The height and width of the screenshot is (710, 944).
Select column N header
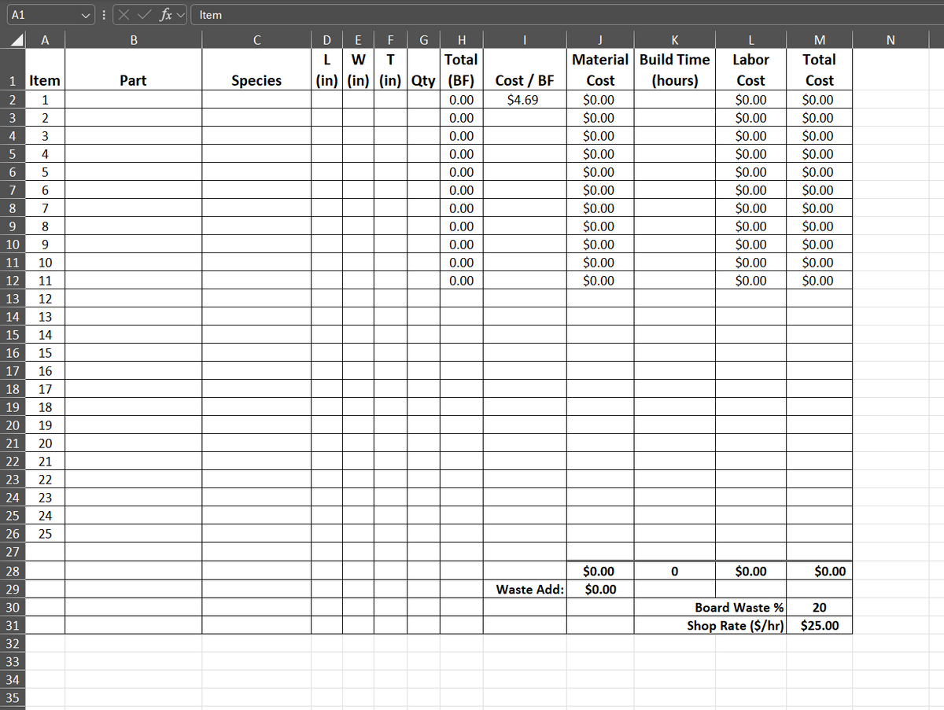click(x=891, y=39)
